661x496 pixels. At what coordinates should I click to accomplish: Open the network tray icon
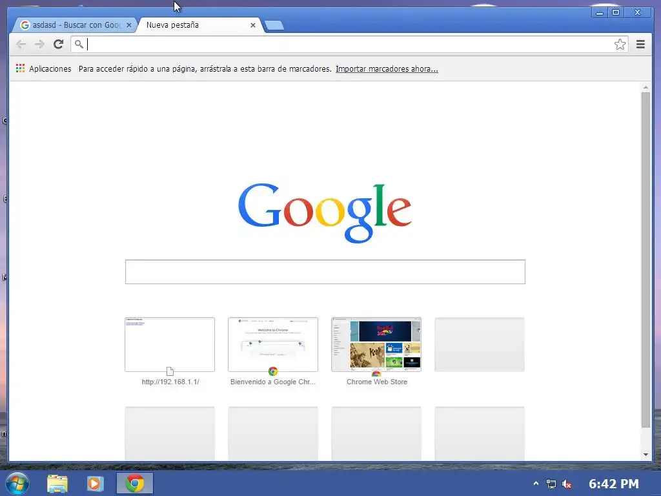point(551,484)
